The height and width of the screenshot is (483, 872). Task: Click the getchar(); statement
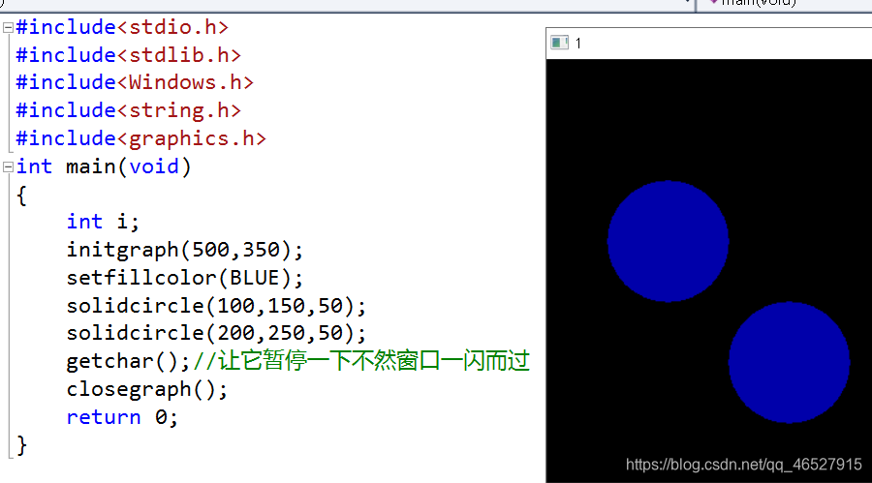(x=129, y=361)
